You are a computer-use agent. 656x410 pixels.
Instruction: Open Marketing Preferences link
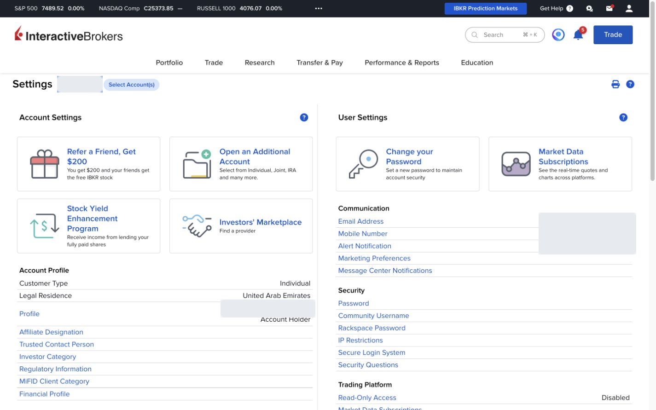(374, 259)
